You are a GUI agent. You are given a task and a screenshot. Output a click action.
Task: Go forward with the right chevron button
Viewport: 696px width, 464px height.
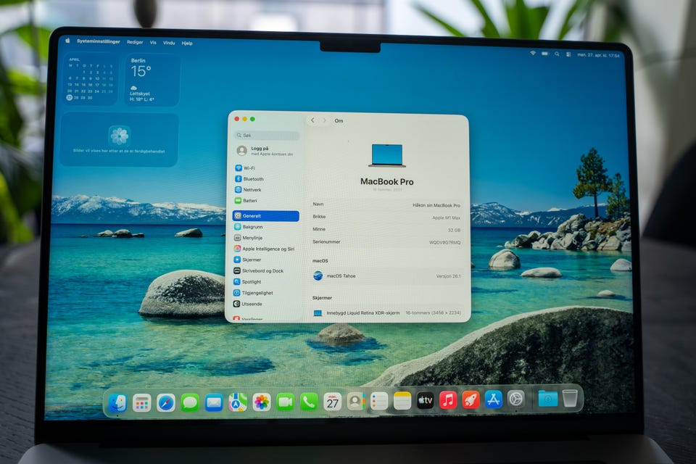(x=325, y=120)
